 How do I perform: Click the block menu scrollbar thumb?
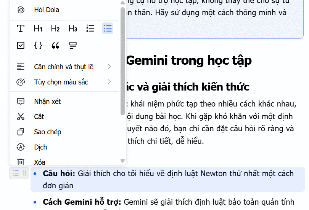click(x=122, y=61)
